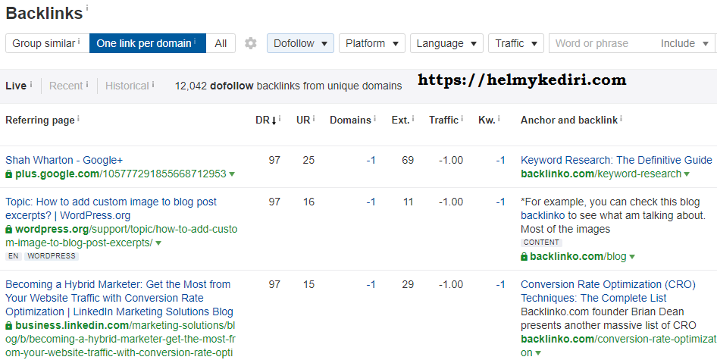Image resolution: width=717 pixels, height=360 pixels.
Task: Sort by the Ext. column header
Action: coord(401,121)
